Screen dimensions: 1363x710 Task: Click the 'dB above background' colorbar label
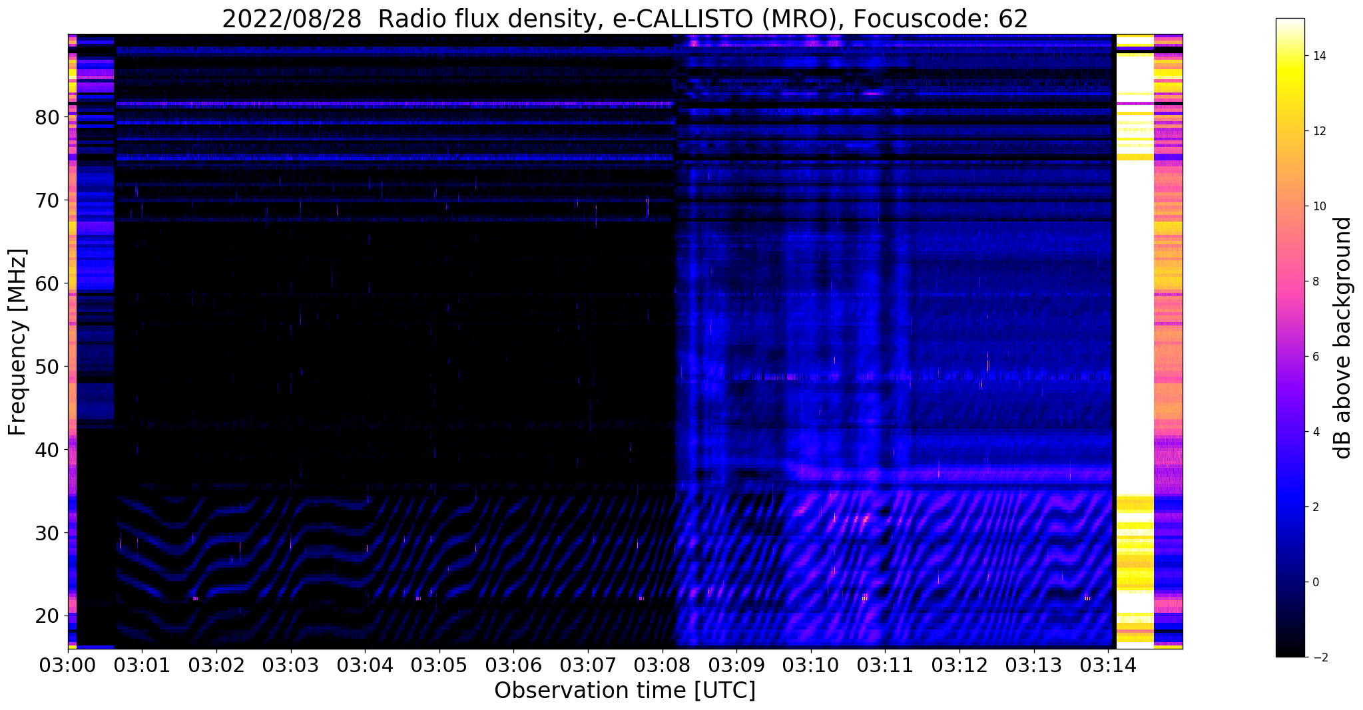1343,338
